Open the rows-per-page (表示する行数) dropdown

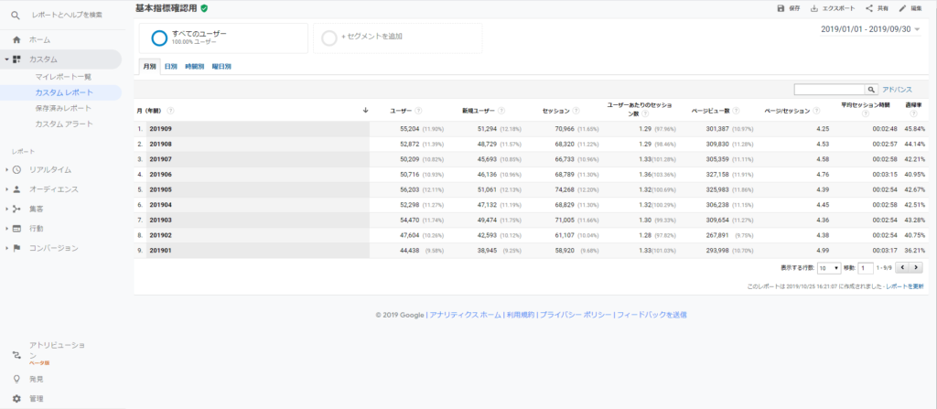tap(829, 268)
